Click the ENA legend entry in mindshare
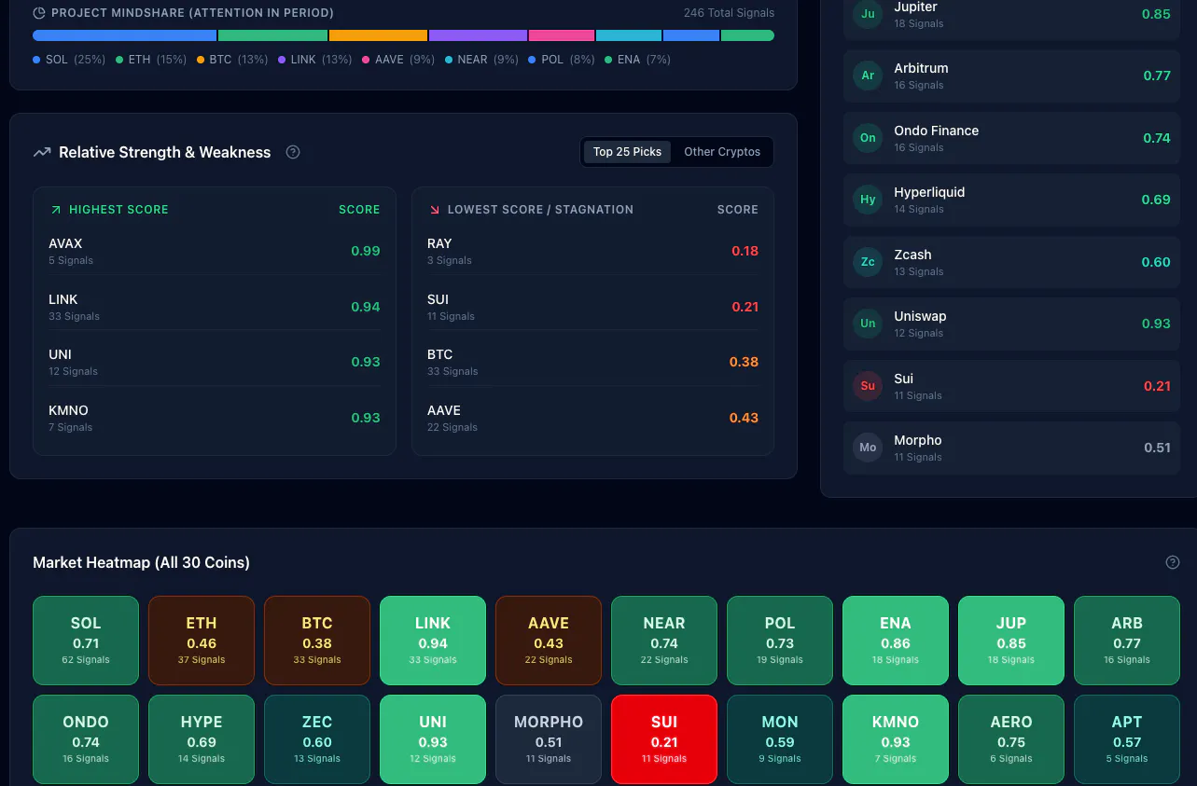Screen dimensions: 1197x786 pos(638,60)
